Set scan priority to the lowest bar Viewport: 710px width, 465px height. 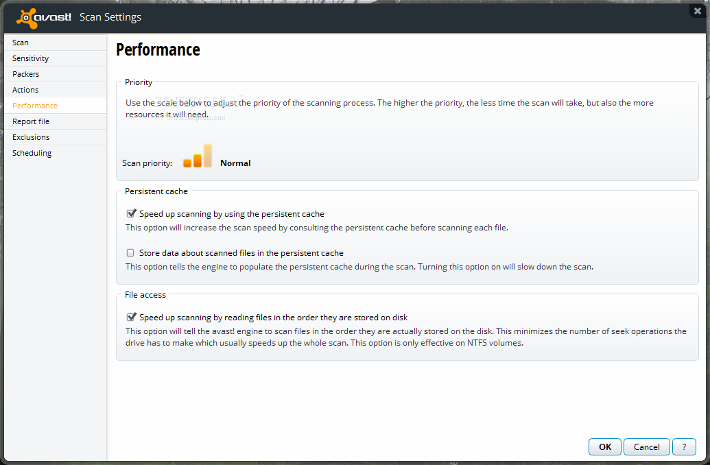tap(187, 163)
